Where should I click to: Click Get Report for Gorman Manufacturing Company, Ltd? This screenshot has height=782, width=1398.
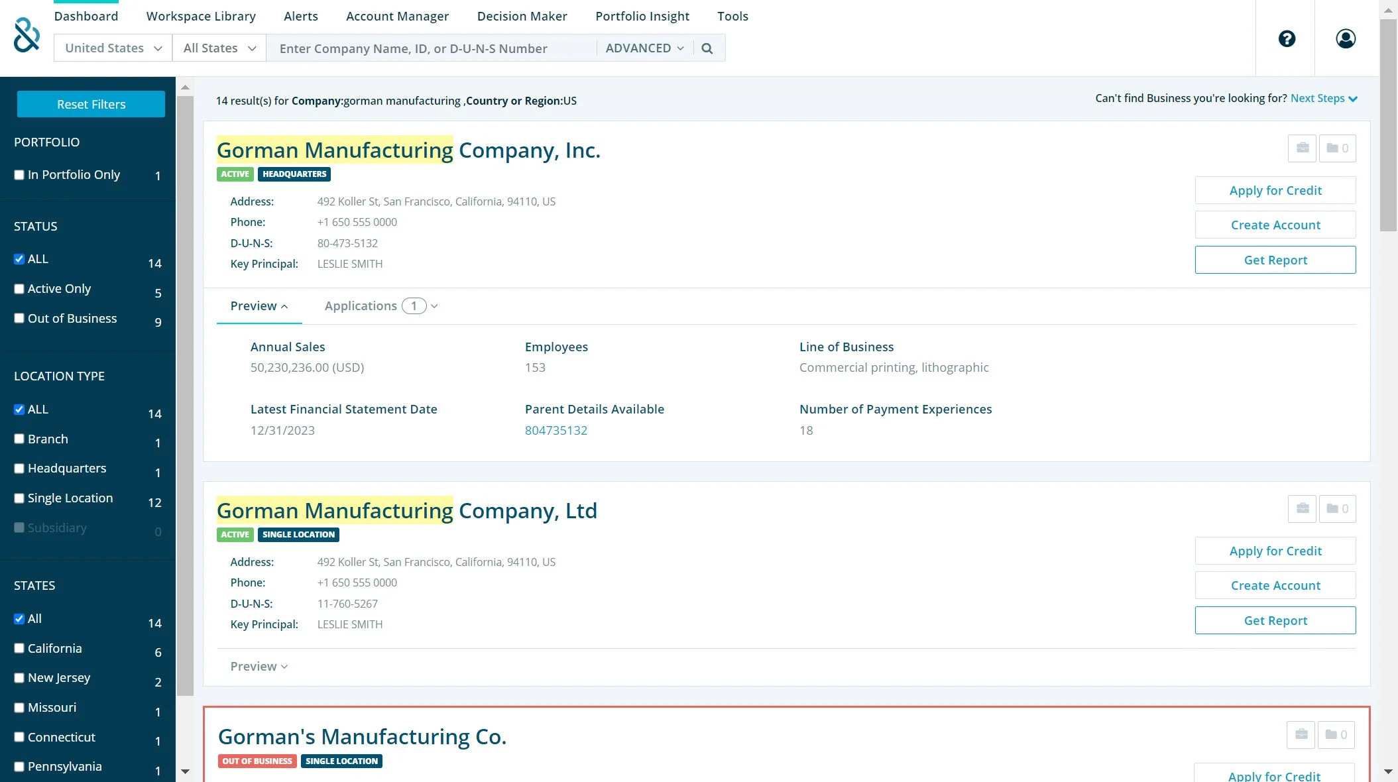tap(1275, 620)
